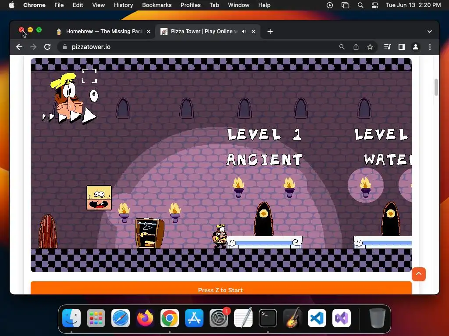Open the Window menu
The height and width of the screenshot is (336, 449).
click(x=239, y=5)
